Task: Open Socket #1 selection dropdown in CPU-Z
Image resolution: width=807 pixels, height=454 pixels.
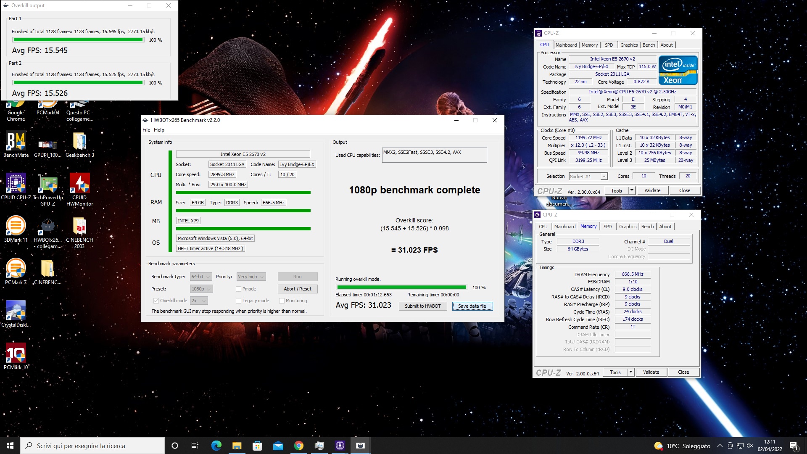Action: tap(588, 177)
